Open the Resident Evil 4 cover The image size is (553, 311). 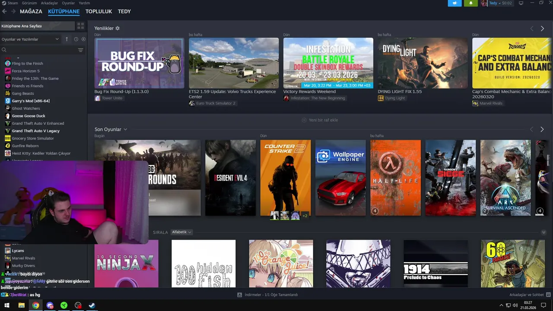click(230, 178)
